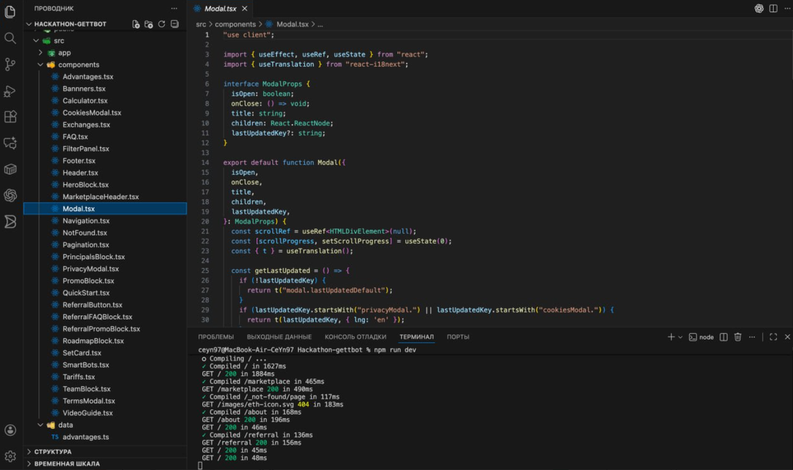Open advantages.ts in the data folder
Screen dimensions: 793x470
click(x=86, y=437)
